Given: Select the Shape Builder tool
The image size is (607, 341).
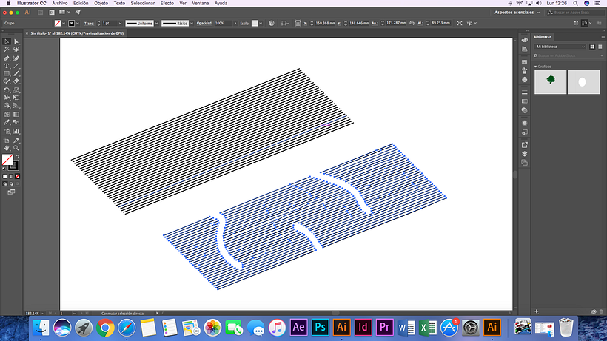Looking at the screenshot, I should 7,106.
